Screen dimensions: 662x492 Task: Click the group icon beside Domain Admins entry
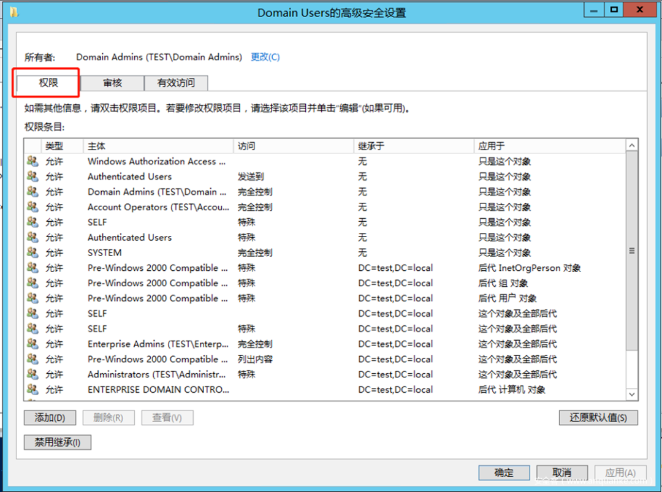pos(32,192)
